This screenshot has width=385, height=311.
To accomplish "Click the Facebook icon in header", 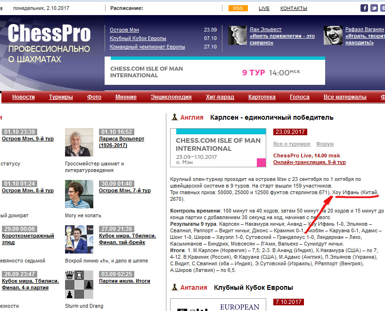I will click(364, 8).
